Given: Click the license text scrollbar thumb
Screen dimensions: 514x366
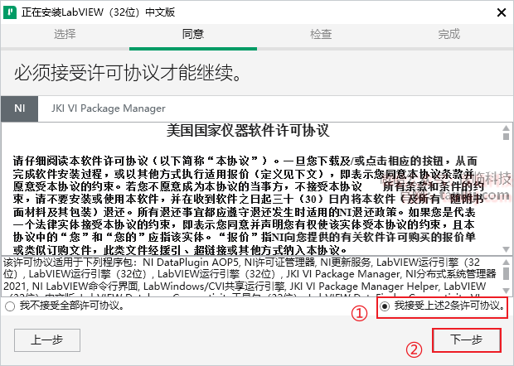Looking at the screenshot, I should pyautogui.click(x=507, y=136).
